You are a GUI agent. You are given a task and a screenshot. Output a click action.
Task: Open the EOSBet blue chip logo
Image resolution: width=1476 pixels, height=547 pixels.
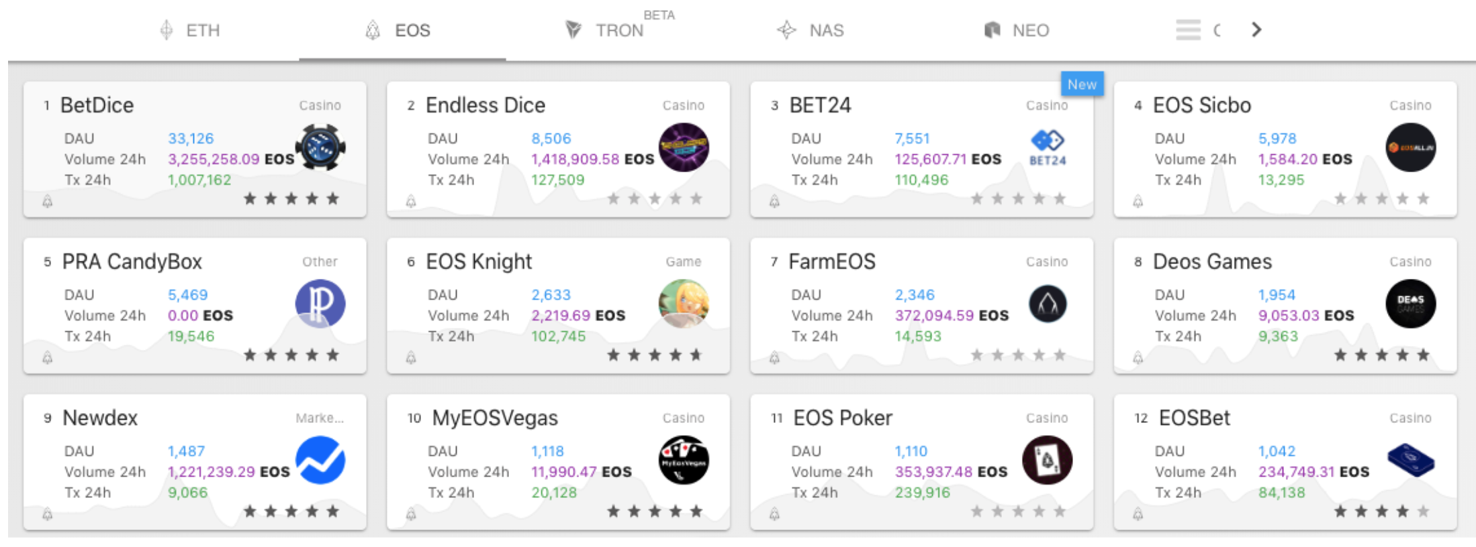pyautogui.click(x=1411, y=460)
